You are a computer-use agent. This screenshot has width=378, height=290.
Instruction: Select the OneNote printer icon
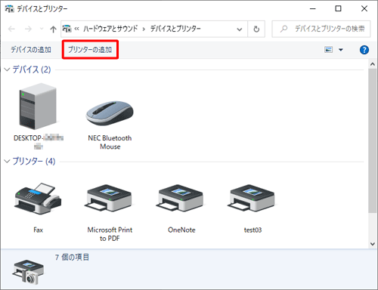pyautogui.click(x=181, y=199)
